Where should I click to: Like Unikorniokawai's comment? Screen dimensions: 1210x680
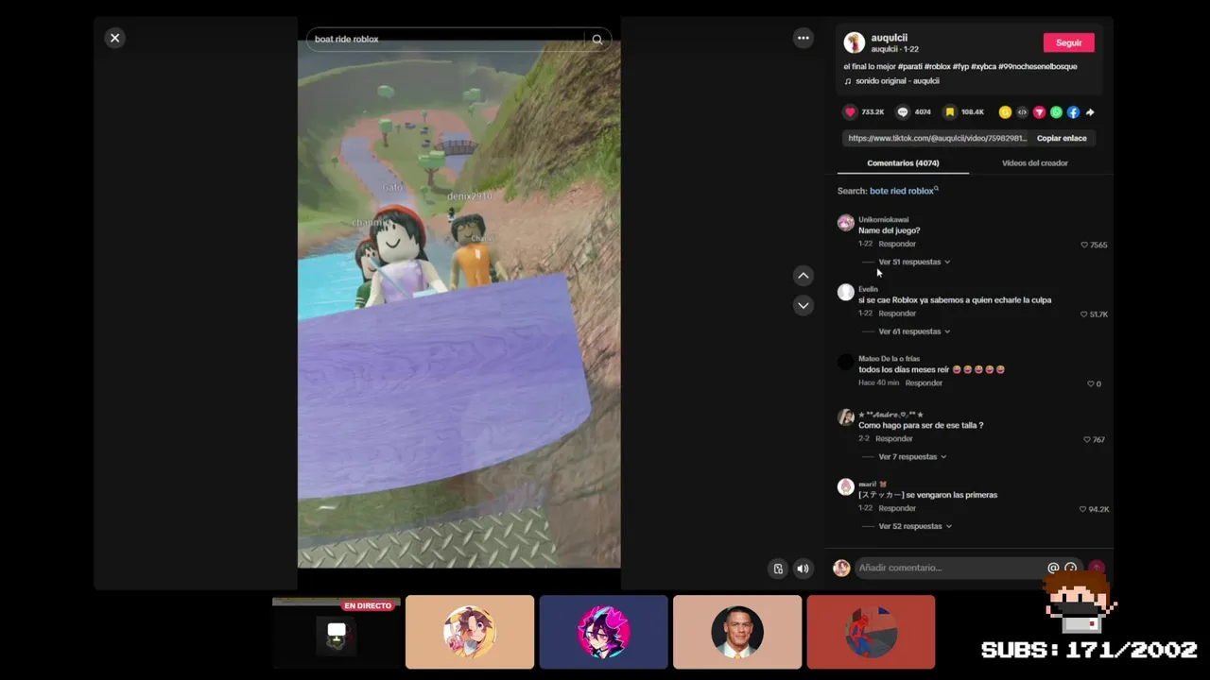1084,245
